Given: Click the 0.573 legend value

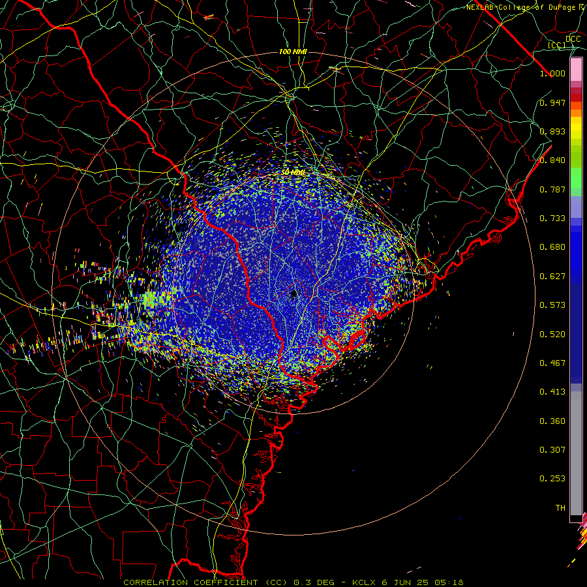Looking at the screenshot, I should 552,305.
